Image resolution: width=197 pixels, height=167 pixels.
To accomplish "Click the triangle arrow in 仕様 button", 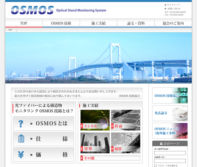I will pos(32,139).
